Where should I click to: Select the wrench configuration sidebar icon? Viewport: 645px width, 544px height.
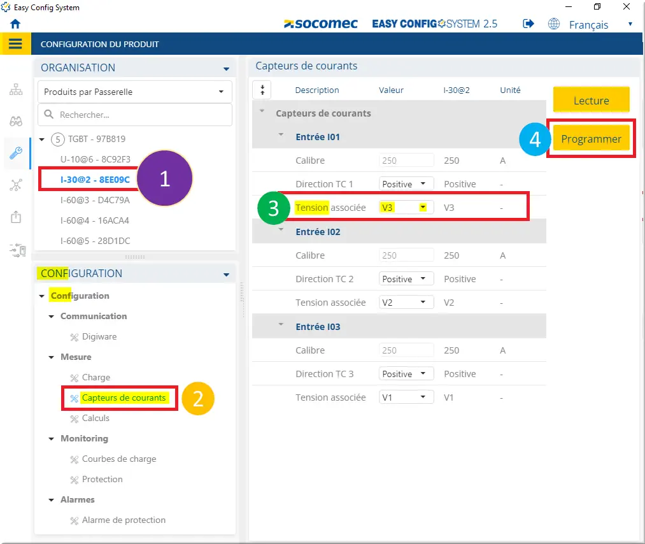coord(16,153)
